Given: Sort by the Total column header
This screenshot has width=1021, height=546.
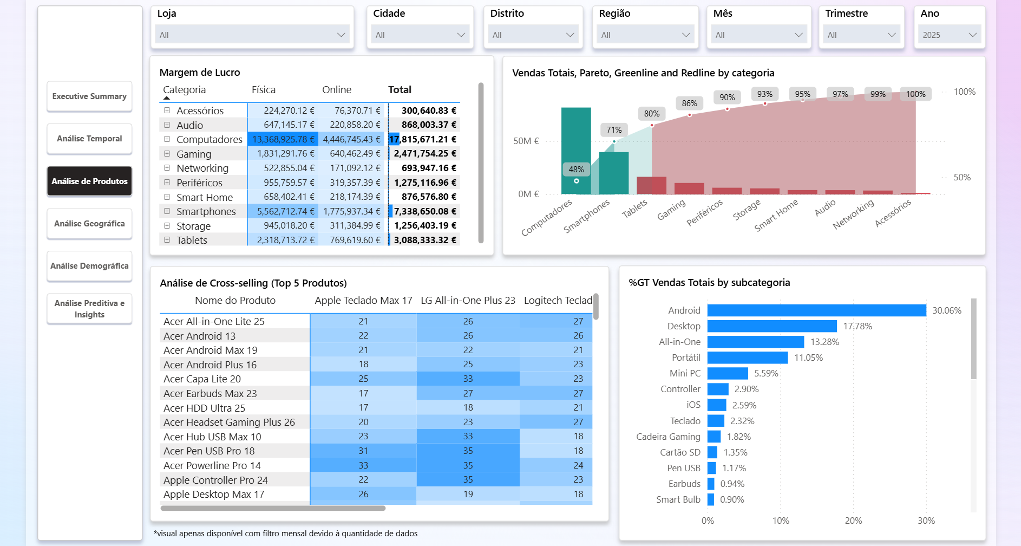Looking at the screenshot, I should pos(400,90).
